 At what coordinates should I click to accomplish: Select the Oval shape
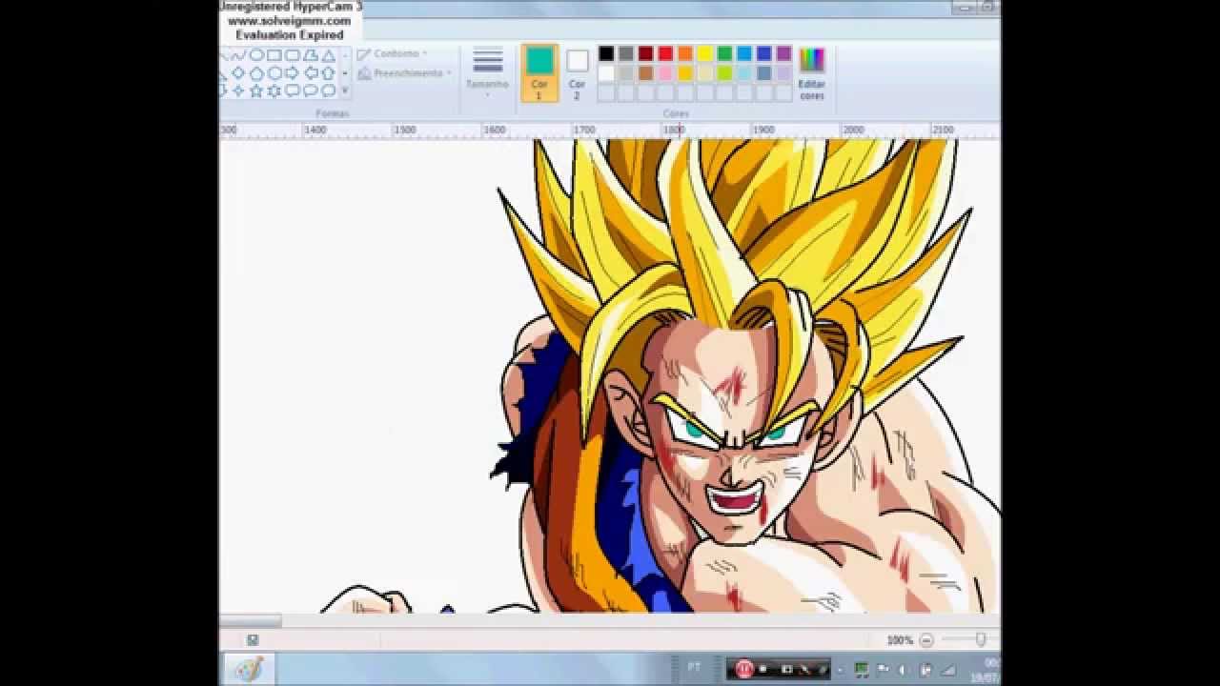(256, 55)
